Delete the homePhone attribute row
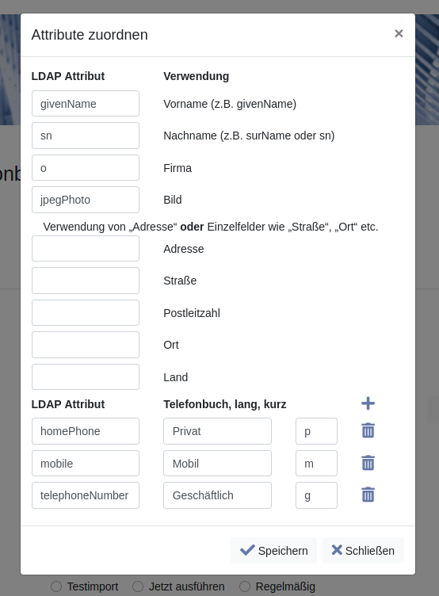Viewport: 439px width, 596px height. (x=368, y=430)
